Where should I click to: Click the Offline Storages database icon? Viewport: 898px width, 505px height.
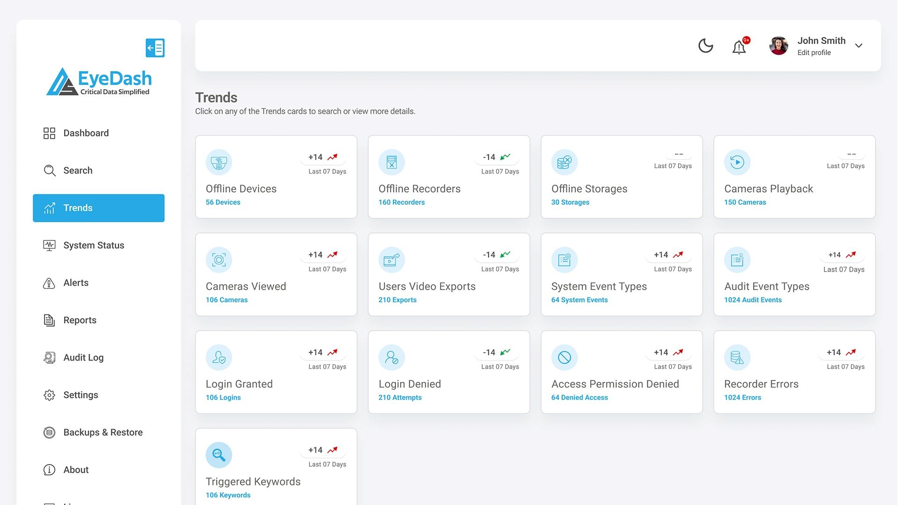click(565, 162)
